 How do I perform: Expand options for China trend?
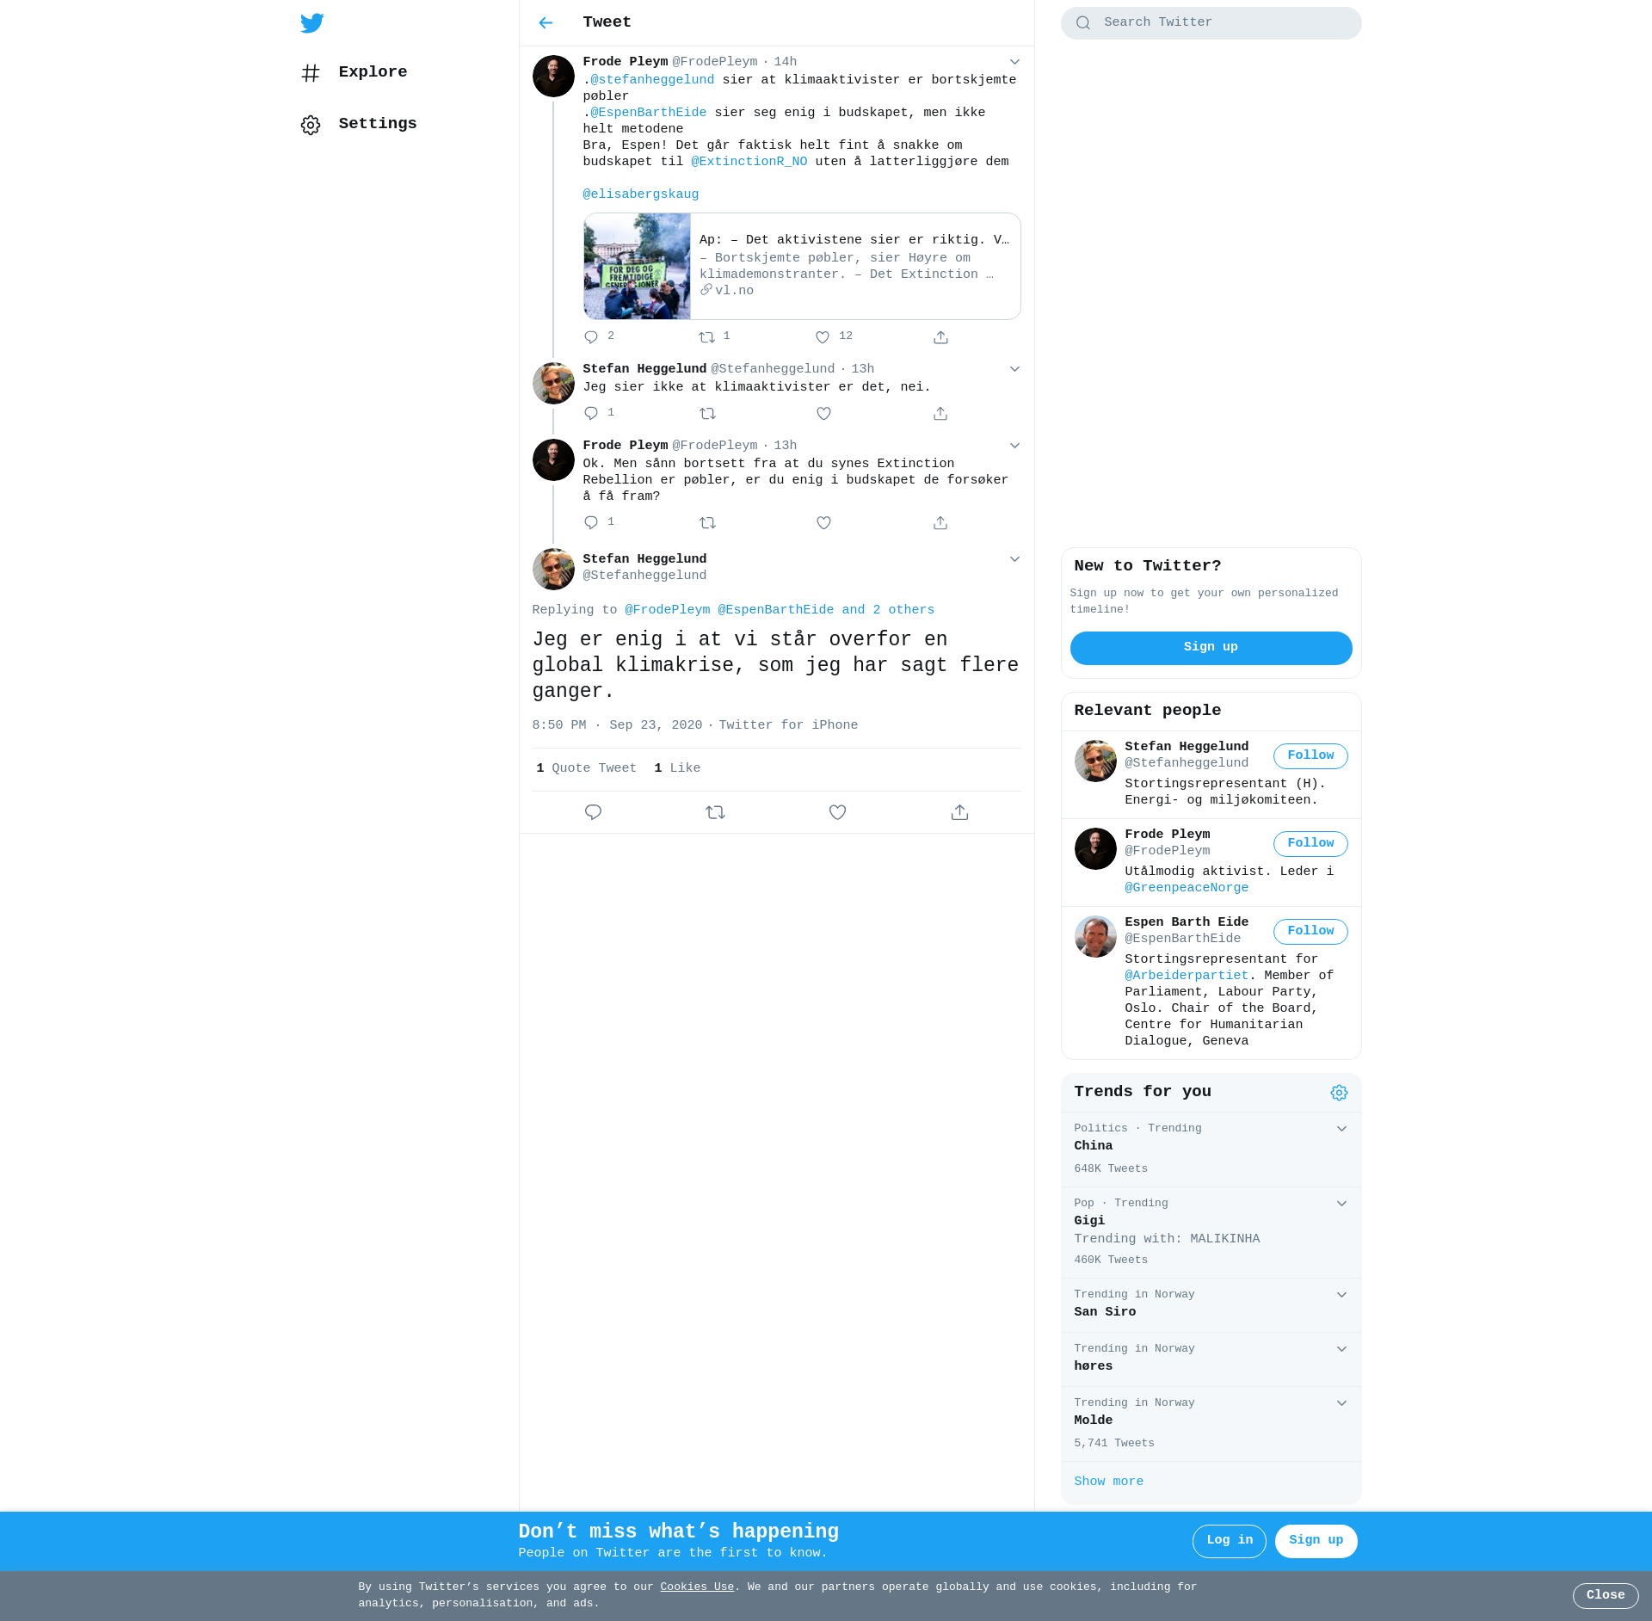pyautogui.click(x=1341, y=1129)
